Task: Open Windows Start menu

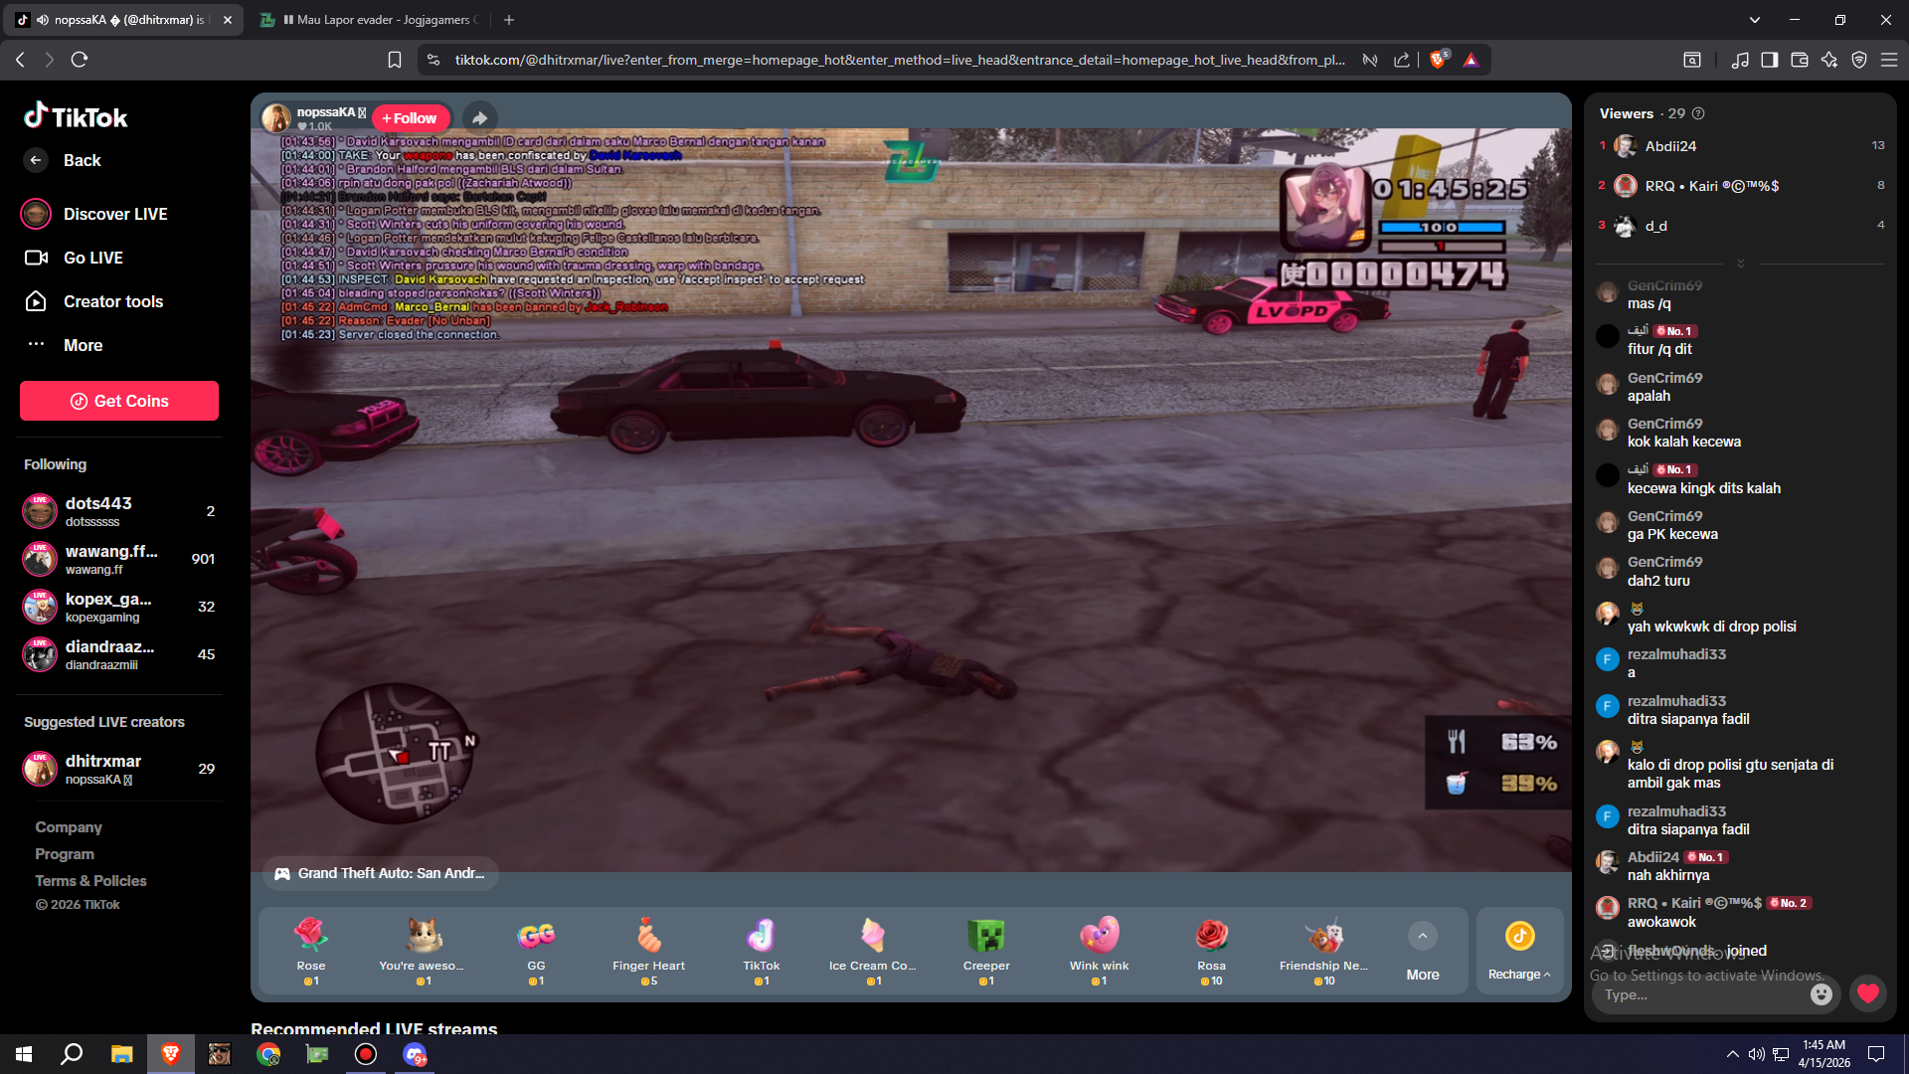Action: click(24, 1054)
